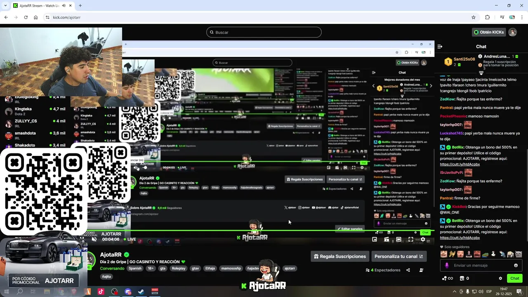Send the praying hands quick emote

[x=452, y=254]
